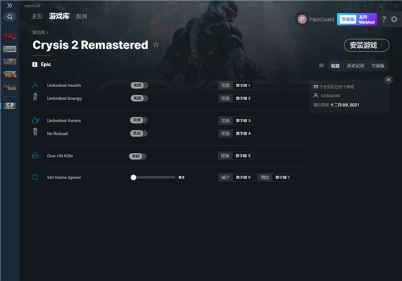The width and height of the screenshot is (402, 281).
Task: Click the search magnifier icon in sidebar
Action: [x=9, y=16]
